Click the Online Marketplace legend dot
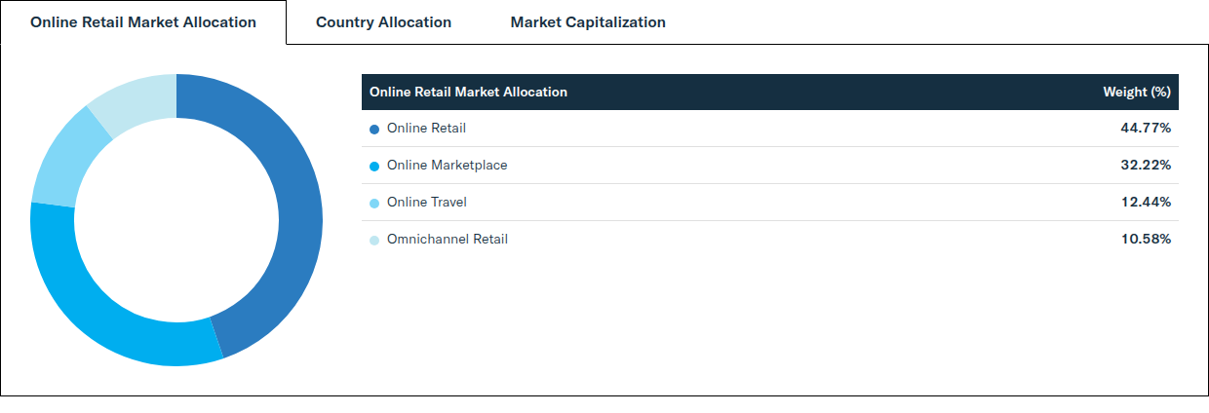 (374, 166)
